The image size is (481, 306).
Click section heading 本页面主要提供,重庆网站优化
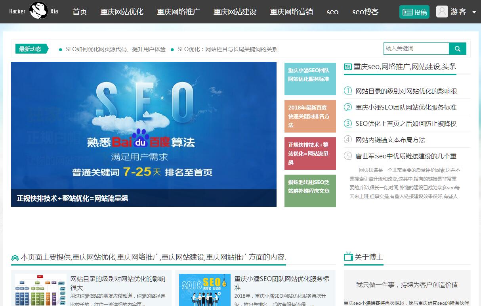click(x=153, y=257)
